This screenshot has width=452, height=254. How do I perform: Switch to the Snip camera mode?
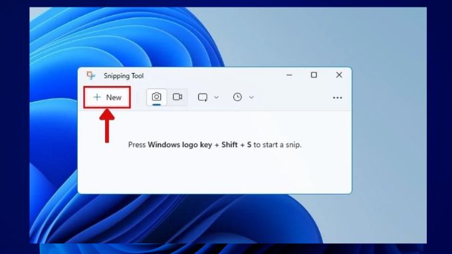[x=156, y=97]
